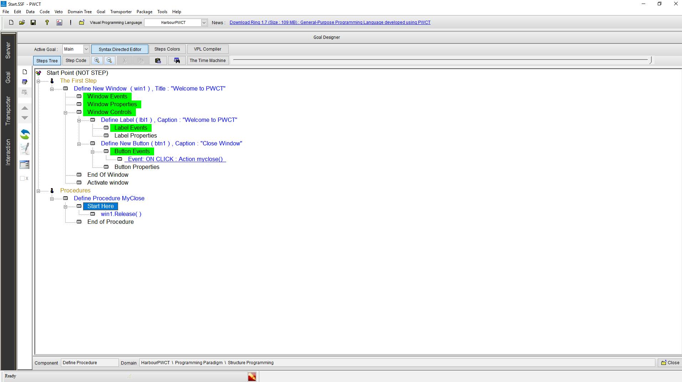This screenshot has height=382, width=682.
Task: Click The Time Machine button
Action: (208, 61)
